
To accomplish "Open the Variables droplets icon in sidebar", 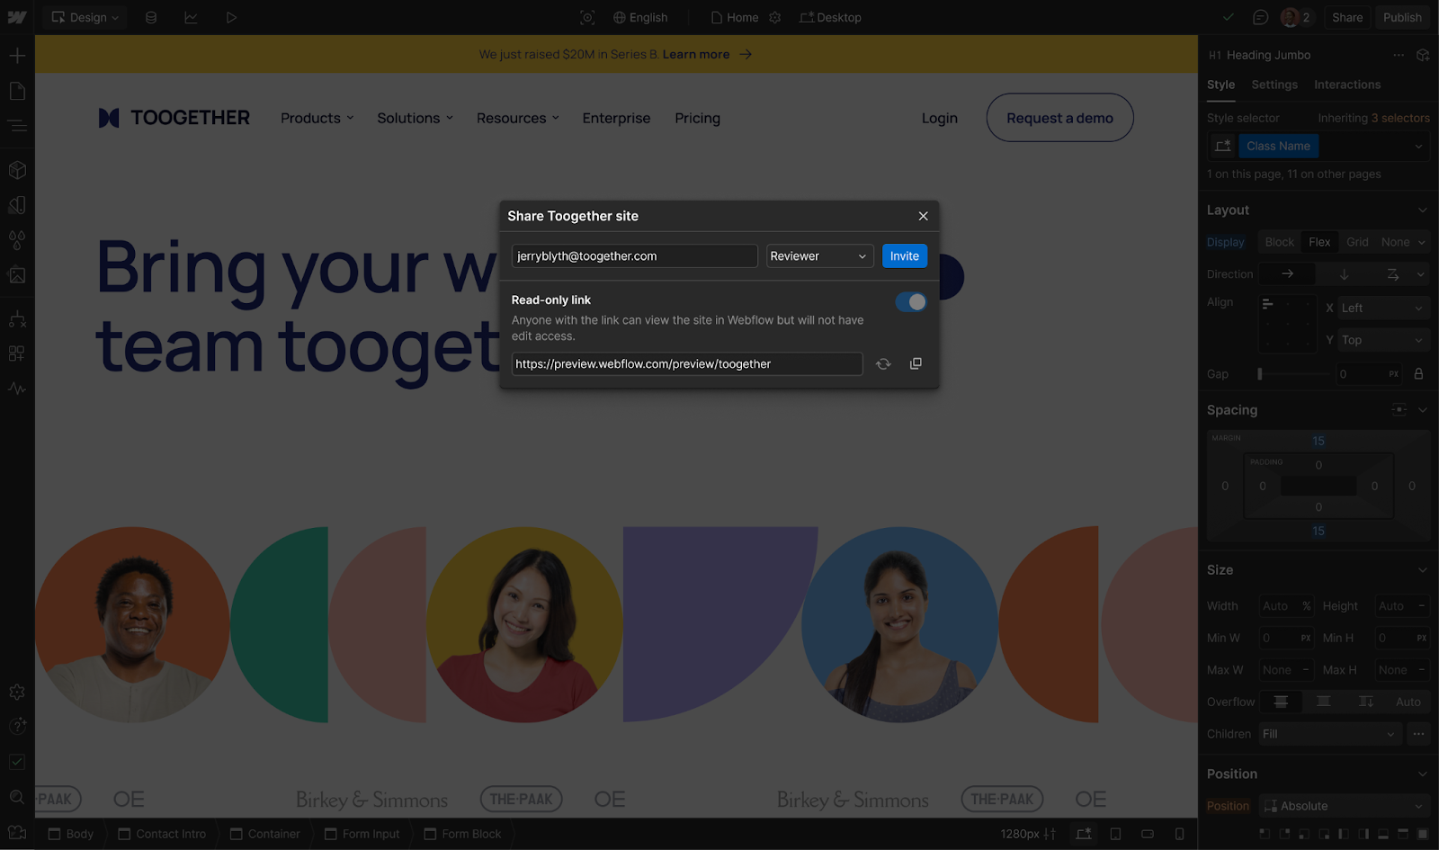I will pos(17,240).
